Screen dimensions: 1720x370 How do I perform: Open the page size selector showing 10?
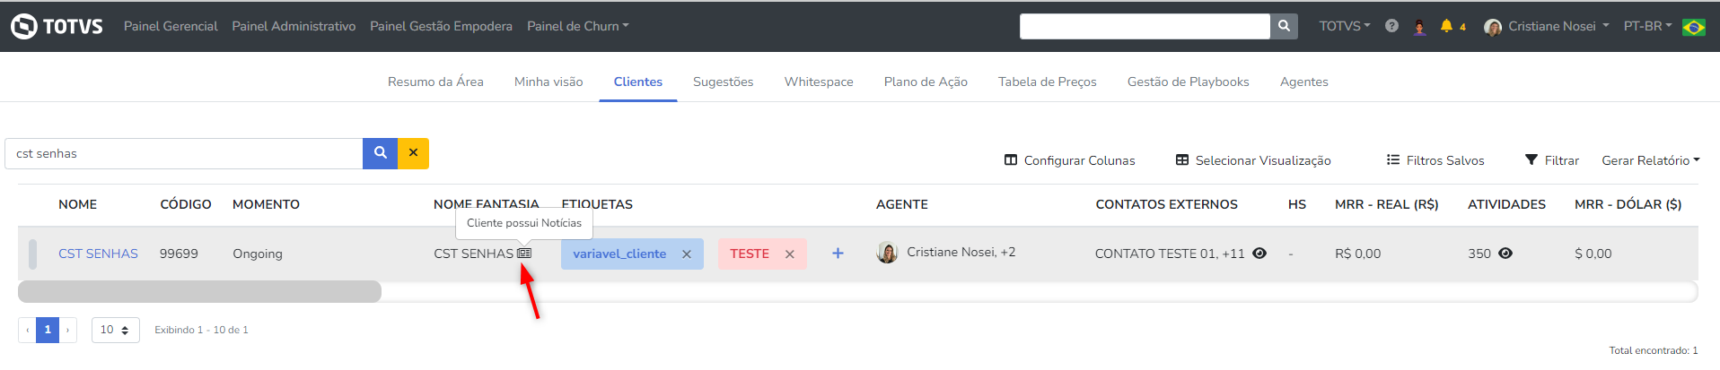click(115, 330)
